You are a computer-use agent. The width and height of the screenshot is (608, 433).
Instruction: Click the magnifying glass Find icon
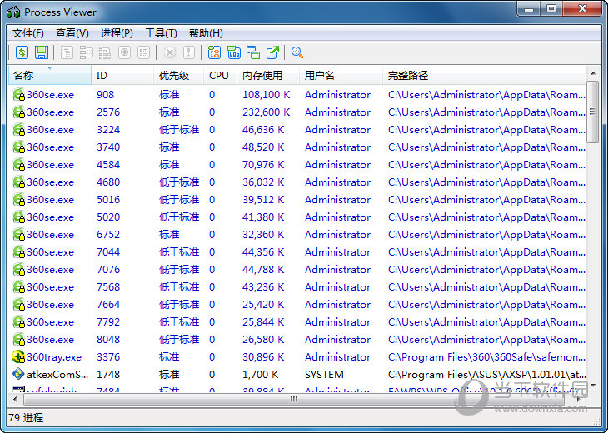coord(297,52)
